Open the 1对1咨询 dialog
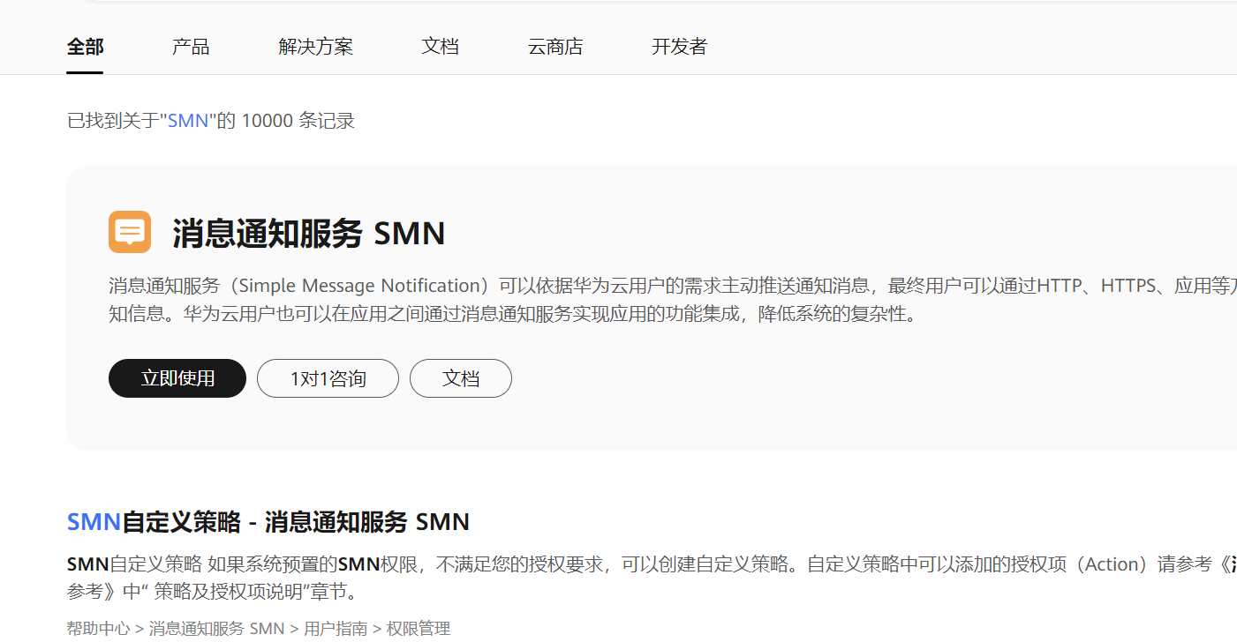The width and height of the screenshot is (1237, 642). (x=327, y=377)
